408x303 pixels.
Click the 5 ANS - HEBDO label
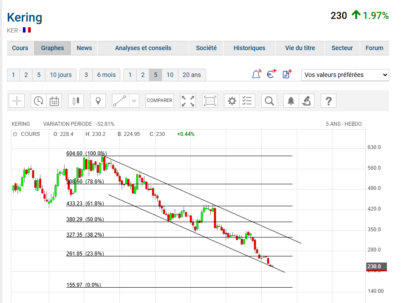click(344, 124)
